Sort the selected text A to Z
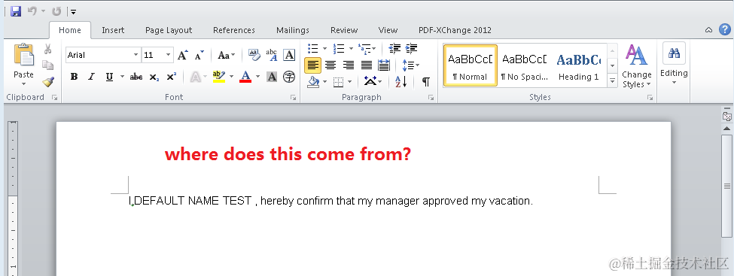 (x=401, y=82)
